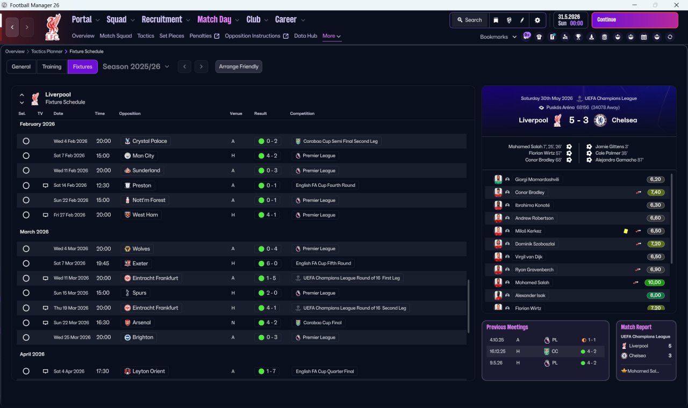688x408 pixels.
Task: Expand the Season 2025/26 dropdown
Action: [136, 67]
